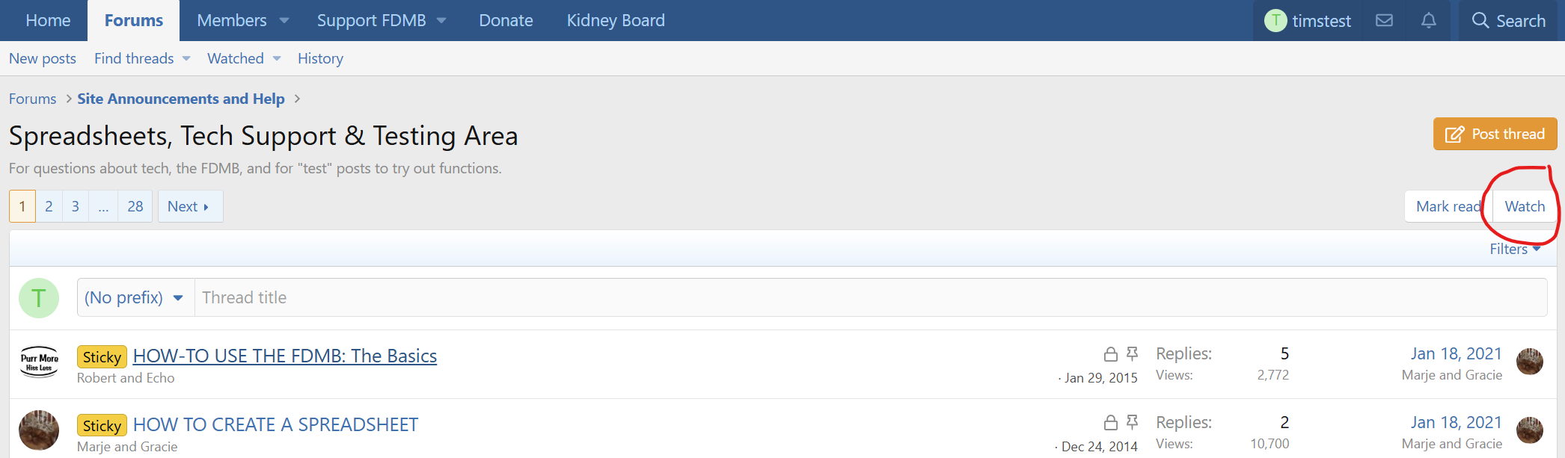1565x458 pixels.
Task: Expand the Members dropdown arrow
Action: [x=284, y=21]
